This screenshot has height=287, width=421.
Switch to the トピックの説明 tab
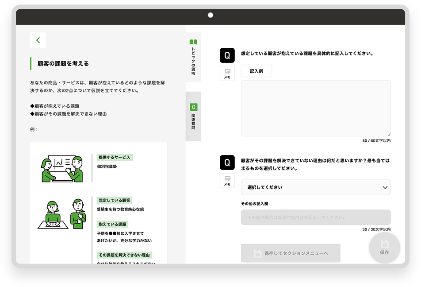click(x=193, y=58)
